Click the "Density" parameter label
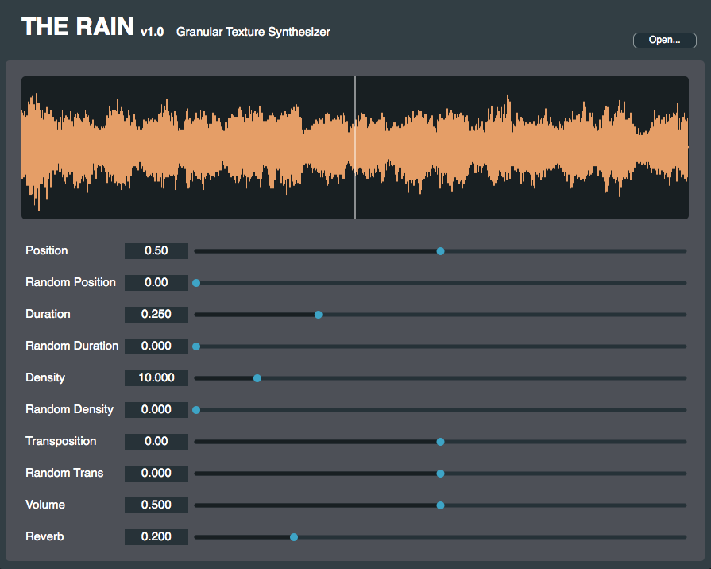Viewport: 711px width, 569px height. [45, 377]
